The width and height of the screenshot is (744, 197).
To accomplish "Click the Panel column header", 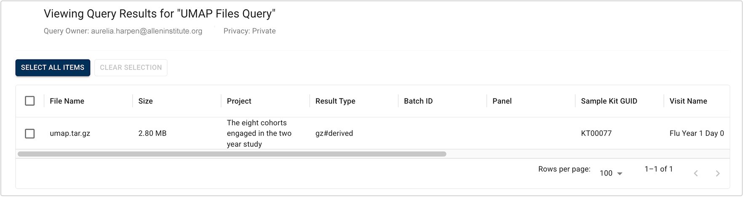I will point(502,101).
